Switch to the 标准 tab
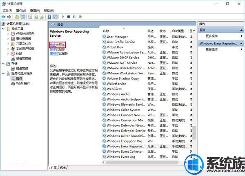 pos(62,167)
